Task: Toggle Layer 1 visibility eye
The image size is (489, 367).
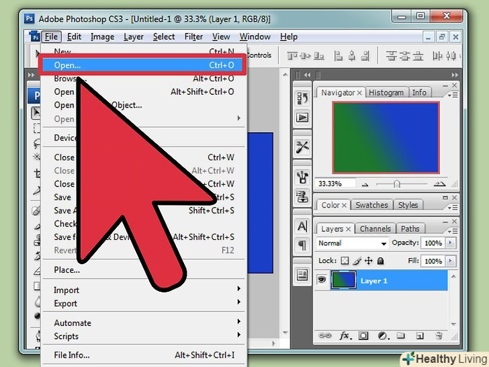Action: (322, 280)
